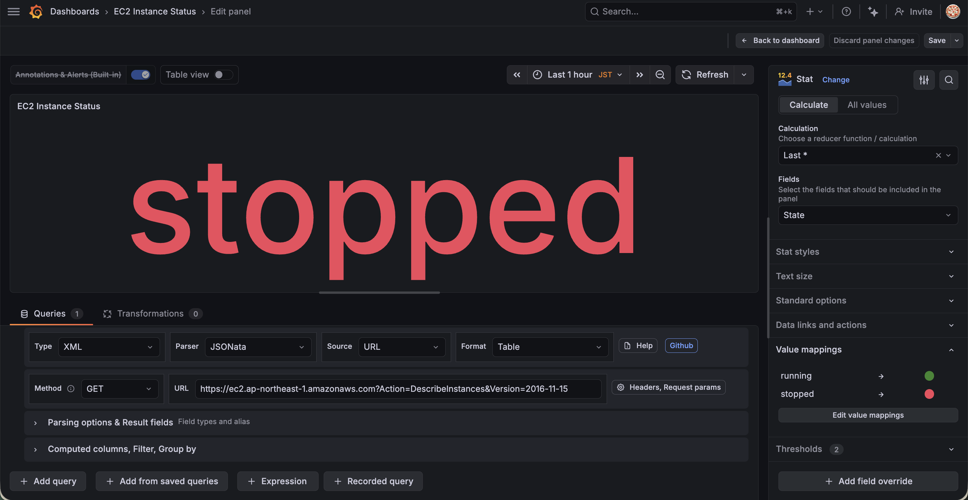Click the red stopped mapping color dot

pyautogui.click(x=929, y=394)
